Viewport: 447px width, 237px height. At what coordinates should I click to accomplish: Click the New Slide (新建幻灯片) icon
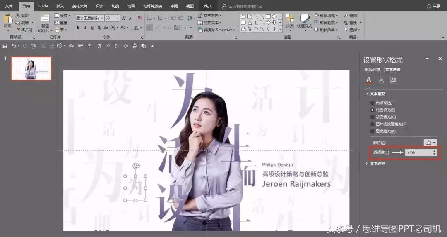pos(45,18)
